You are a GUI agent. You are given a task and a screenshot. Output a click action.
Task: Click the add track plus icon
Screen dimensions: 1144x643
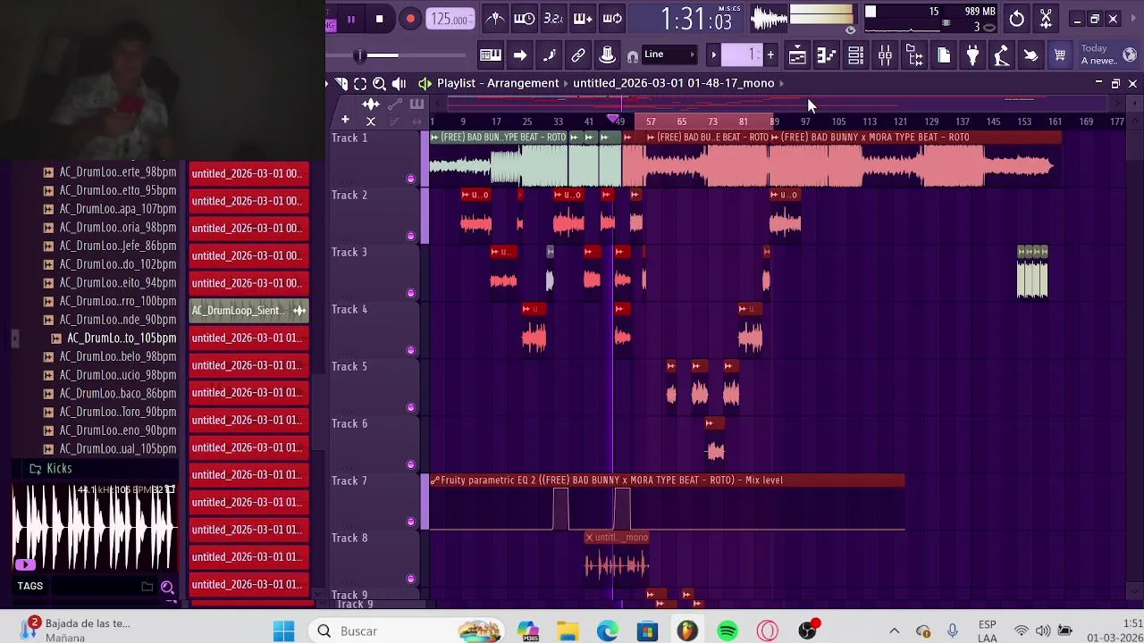click(345, 120)
